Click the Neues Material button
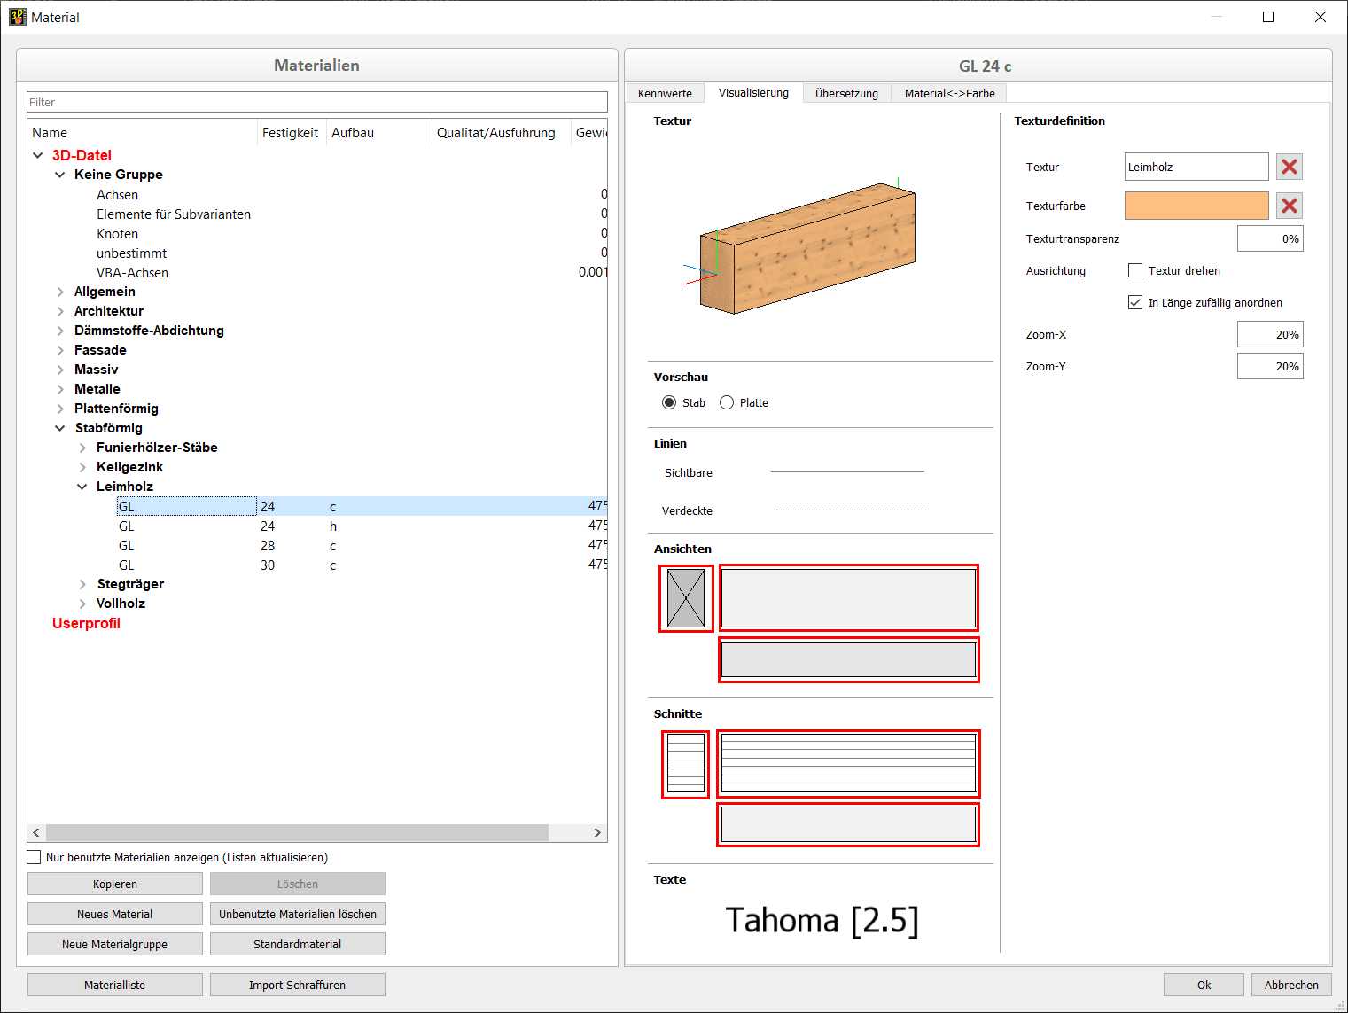Image resolution: width=1348 pixels, height=1013 pixels. coord(115,914)
